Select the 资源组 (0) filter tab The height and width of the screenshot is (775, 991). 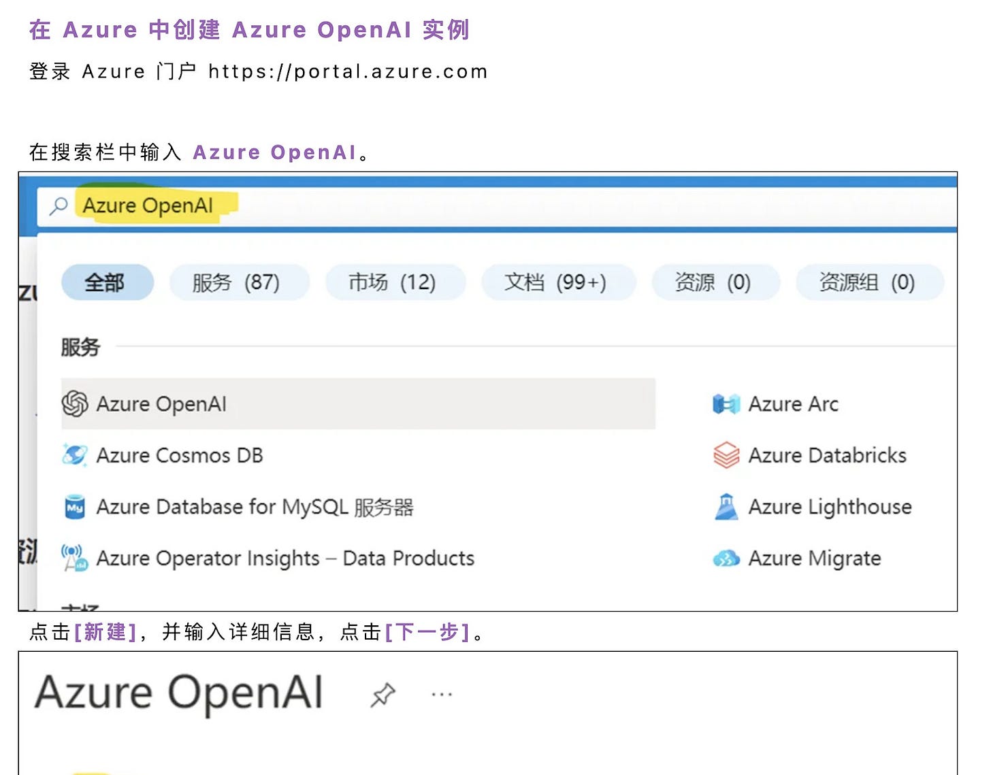click(870, 282)
